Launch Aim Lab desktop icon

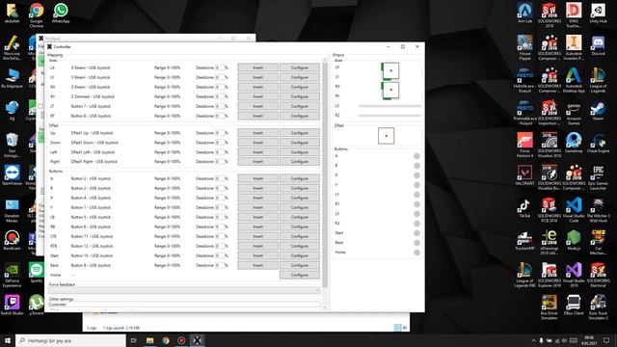[x=524, y=13]
